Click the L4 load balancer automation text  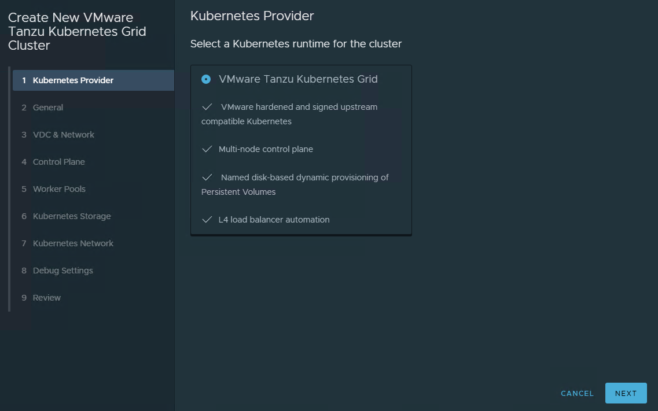point(274,220)
